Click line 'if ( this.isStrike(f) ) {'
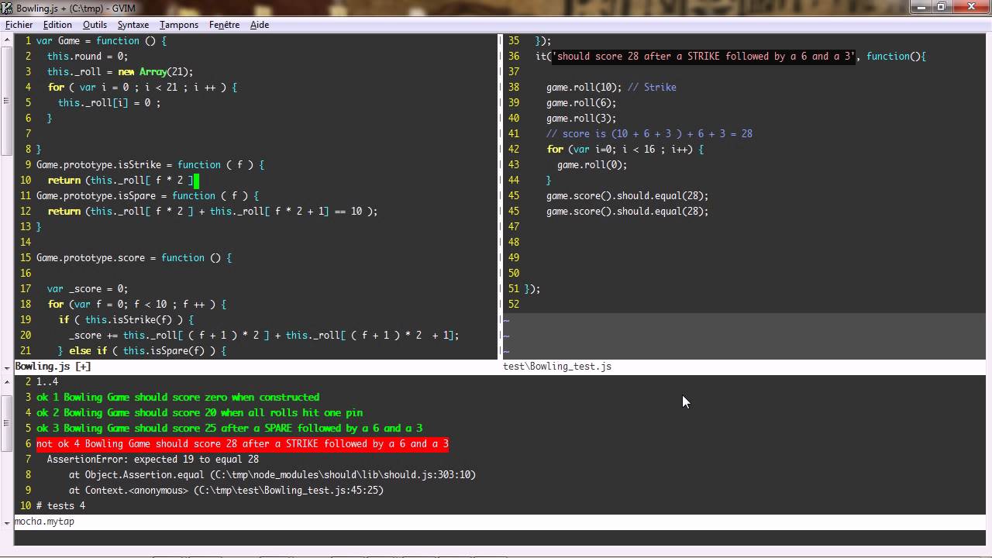The height and width of the screenshot is (558, 992). 126,320
